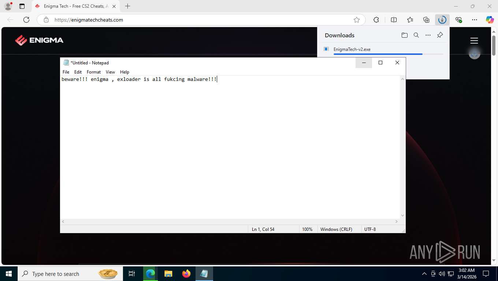The height and width of the screenshot is (281, 498).
Task: Click the Enigma logo on the website
Action: tap(39, 40)
